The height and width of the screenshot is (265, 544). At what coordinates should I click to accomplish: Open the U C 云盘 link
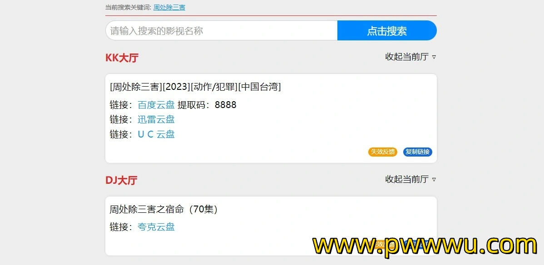(x=156, y=134)
